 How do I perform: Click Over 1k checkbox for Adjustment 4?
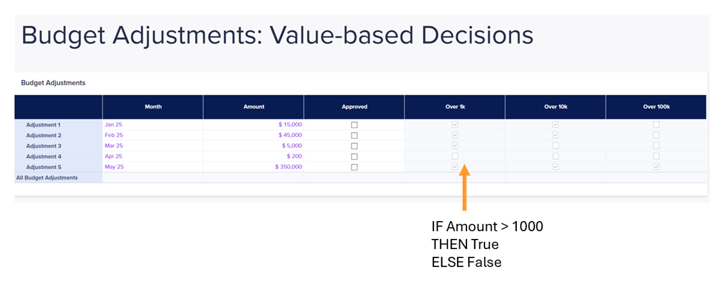tap(455, 156)
